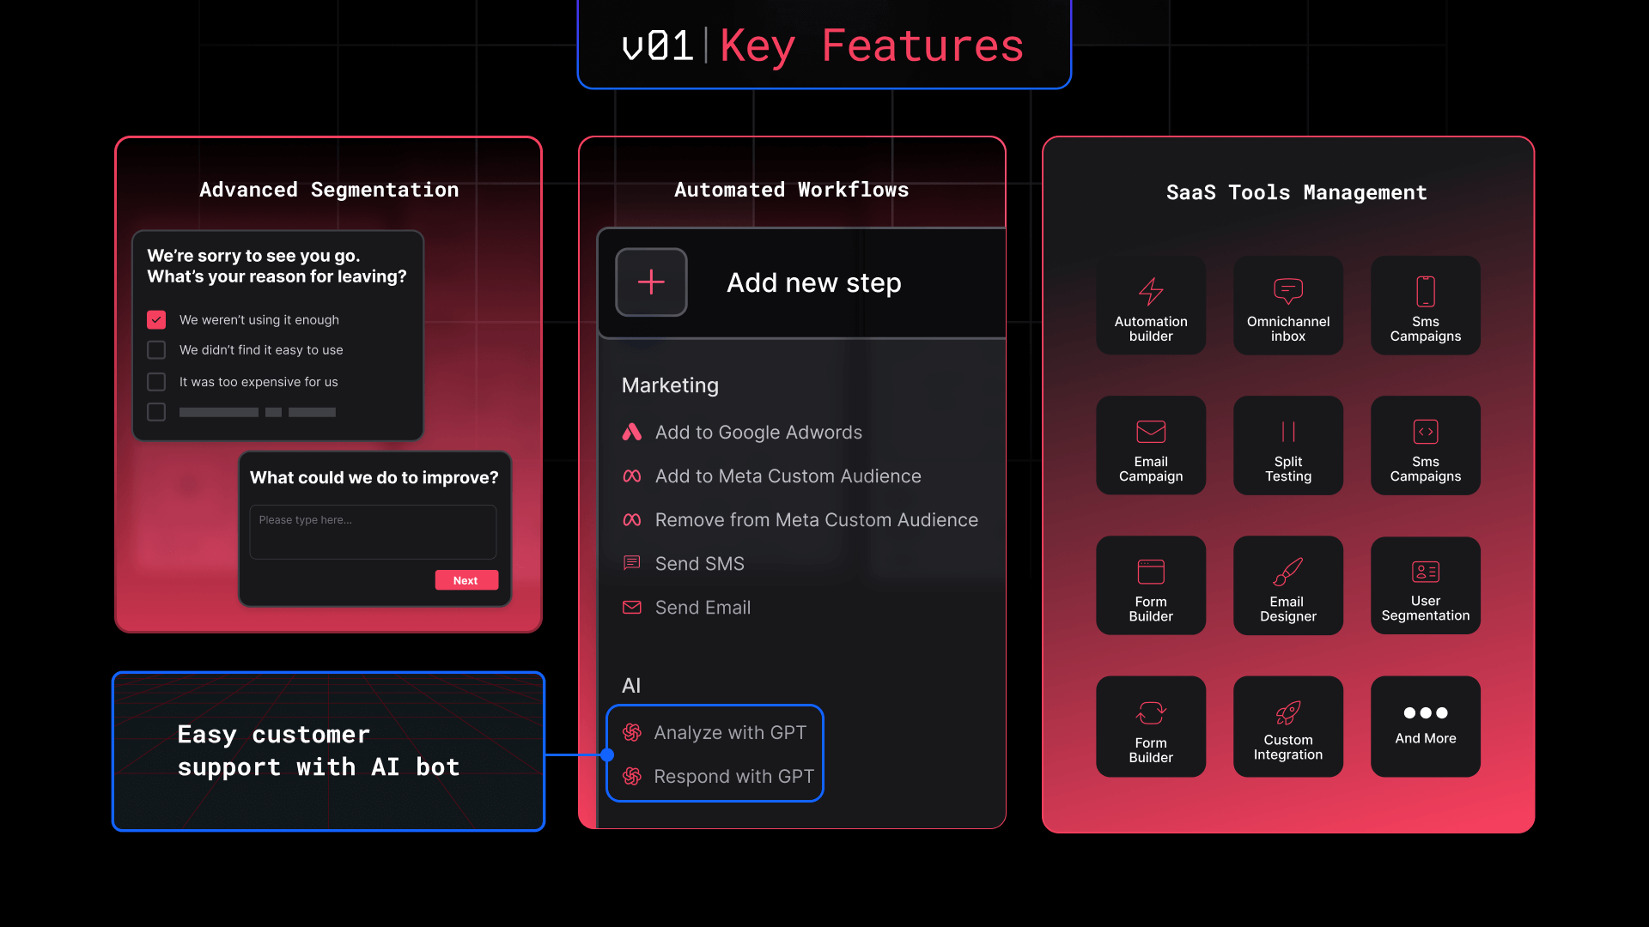
Task: Click the Email Designer brush icon
Action: coord(1287,571)
